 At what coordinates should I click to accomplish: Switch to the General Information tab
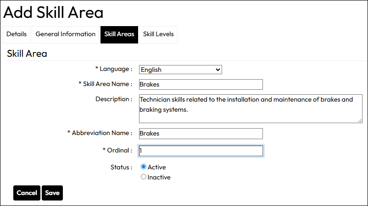click(x=66, y=34)
